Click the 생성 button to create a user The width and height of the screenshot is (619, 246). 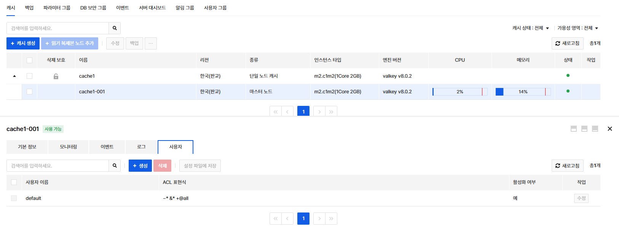coord(140,166)
